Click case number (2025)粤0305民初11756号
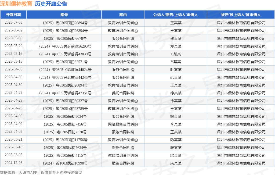The image size is (275, 175). pos(65,140)
